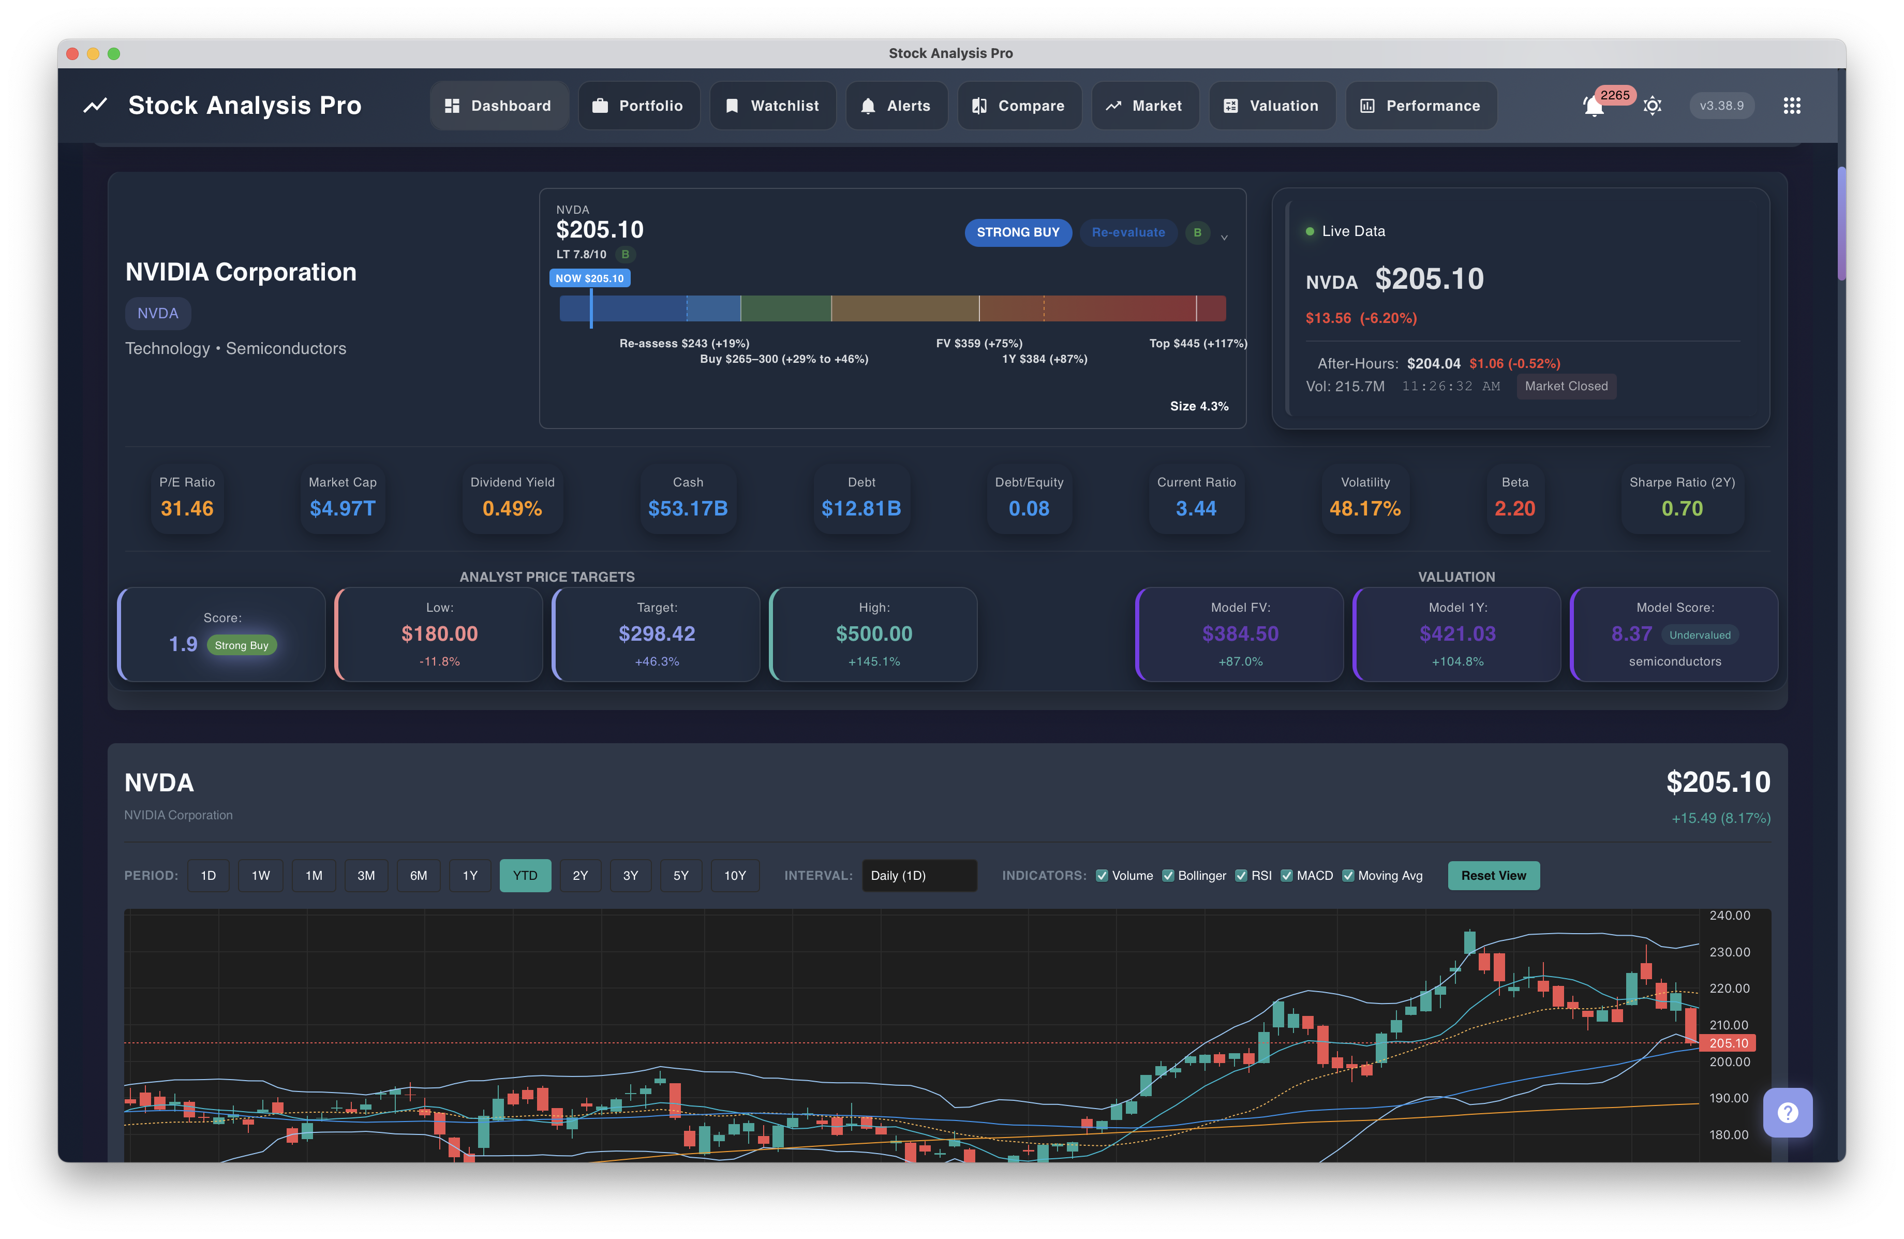Click the NVDA ticker chip under NVIDIA Corporation
This screenshot has width=1904, height=1239.
(158, 313)
